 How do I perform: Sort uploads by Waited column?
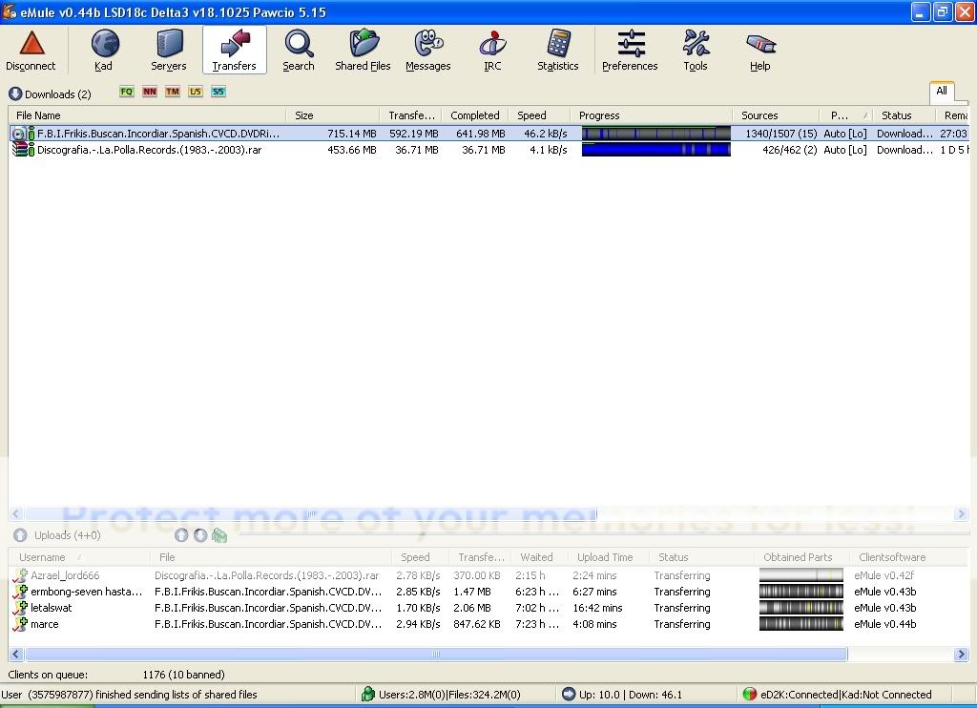(x=540, y=557)
